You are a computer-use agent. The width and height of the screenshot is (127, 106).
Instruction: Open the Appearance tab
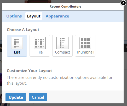tap(57, 16)
